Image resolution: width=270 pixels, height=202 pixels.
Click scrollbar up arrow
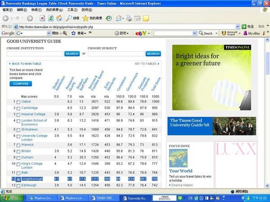[x=267, y=40]
